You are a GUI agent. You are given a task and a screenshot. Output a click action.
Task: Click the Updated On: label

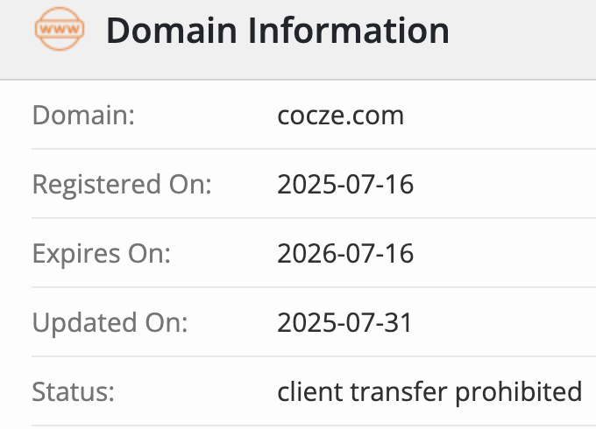(110, 323)
